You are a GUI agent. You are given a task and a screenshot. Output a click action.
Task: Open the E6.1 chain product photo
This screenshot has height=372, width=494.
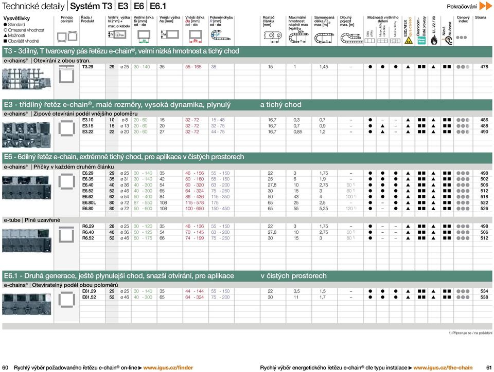pyautogui.click(x=26, y=304)
